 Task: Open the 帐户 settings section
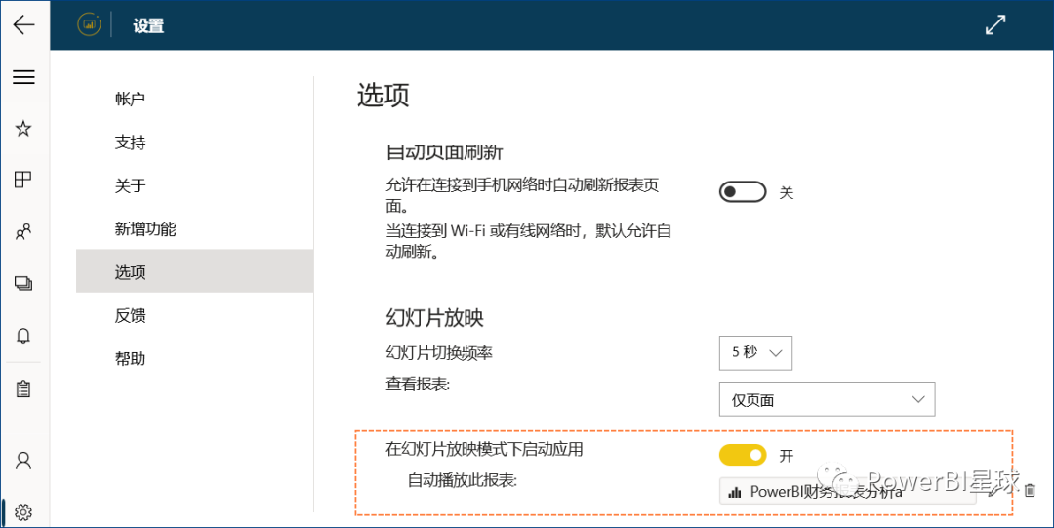(195, 99)
